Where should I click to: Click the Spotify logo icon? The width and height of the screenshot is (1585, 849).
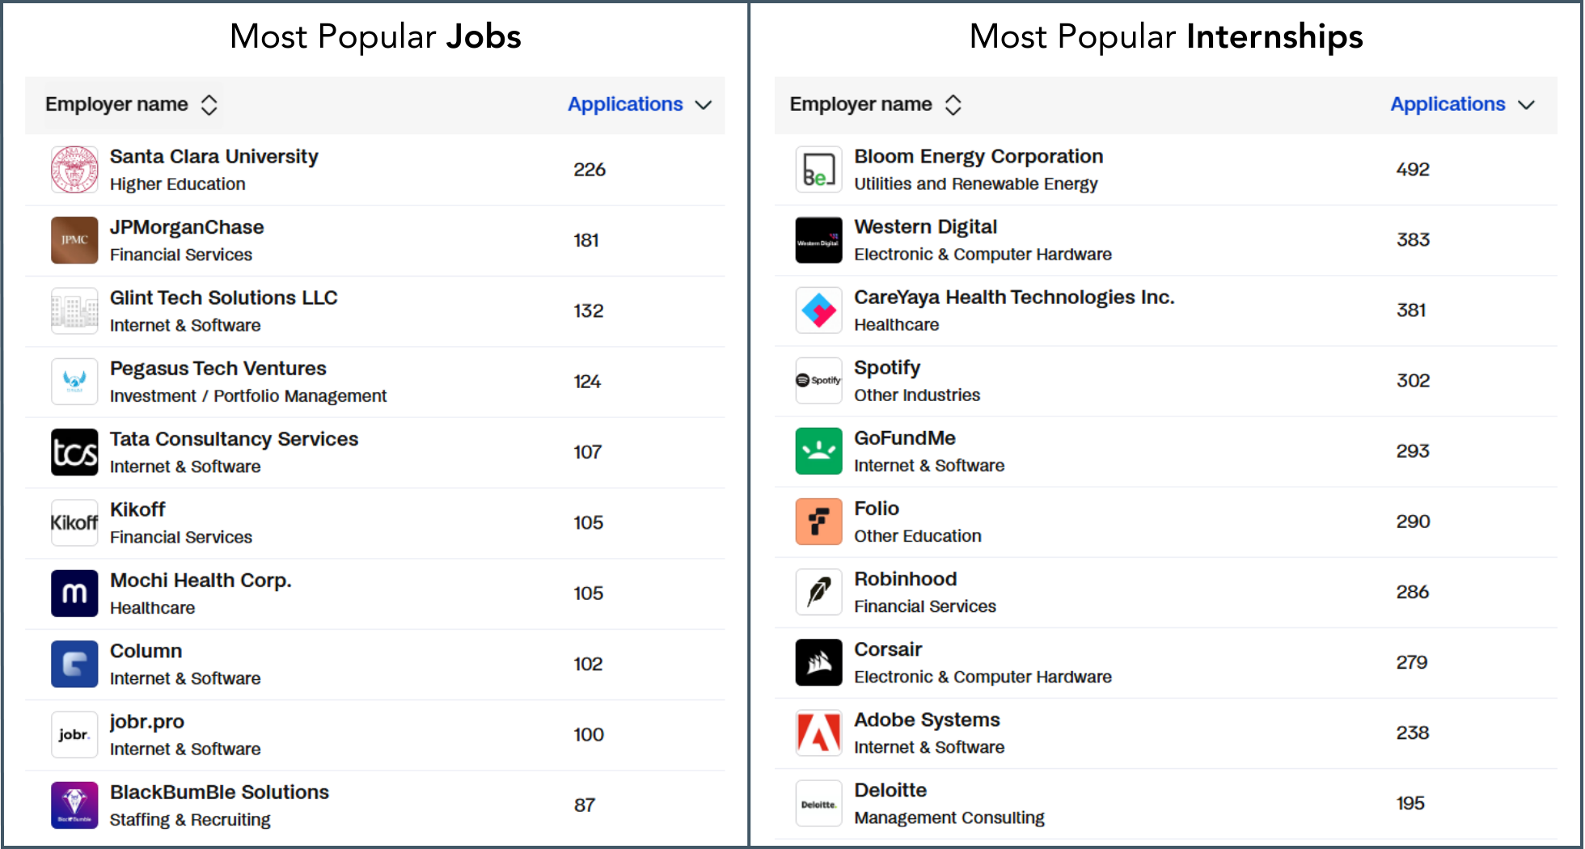[818, 381]
